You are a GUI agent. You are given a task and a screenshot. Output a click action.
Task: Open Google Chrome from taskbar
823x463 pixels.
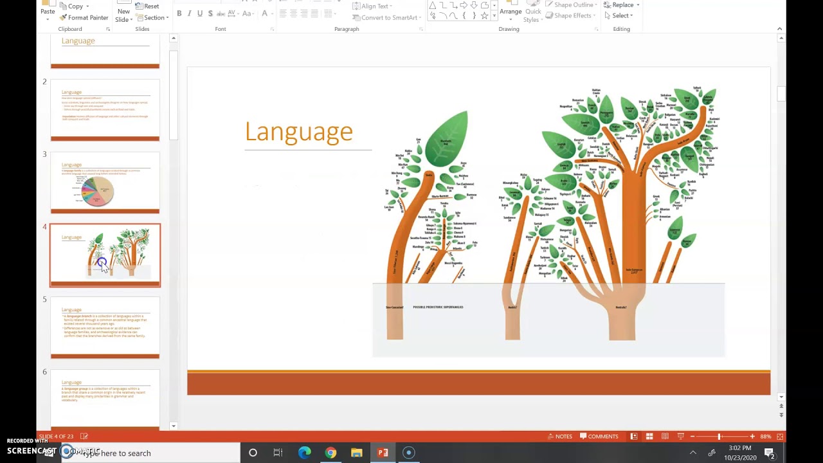[330, 453]
